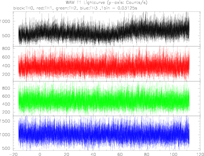Viewport: 204px width, 156px height.
Task: Click the blue TH3 lightcurve panel
Action: click(107, 133)
